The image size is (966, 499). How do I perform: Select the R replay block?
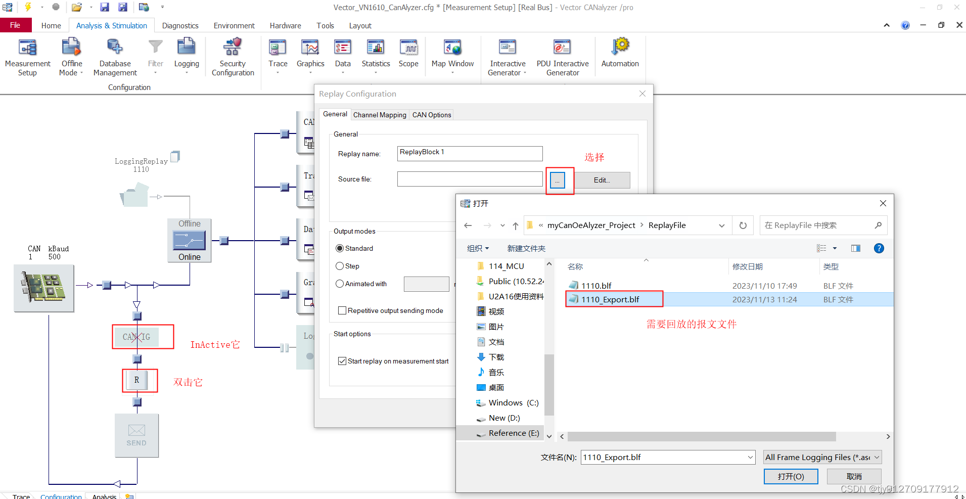point(136,380)
